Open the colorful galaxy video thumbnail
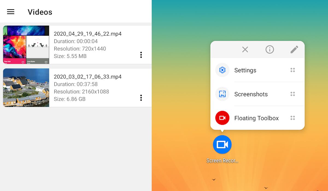This screenshot has height=191, width=328. 26,45
